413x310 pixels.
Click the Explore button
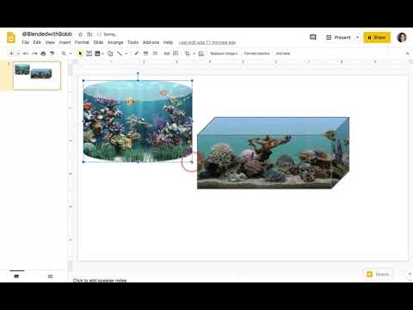click(379, 274)
